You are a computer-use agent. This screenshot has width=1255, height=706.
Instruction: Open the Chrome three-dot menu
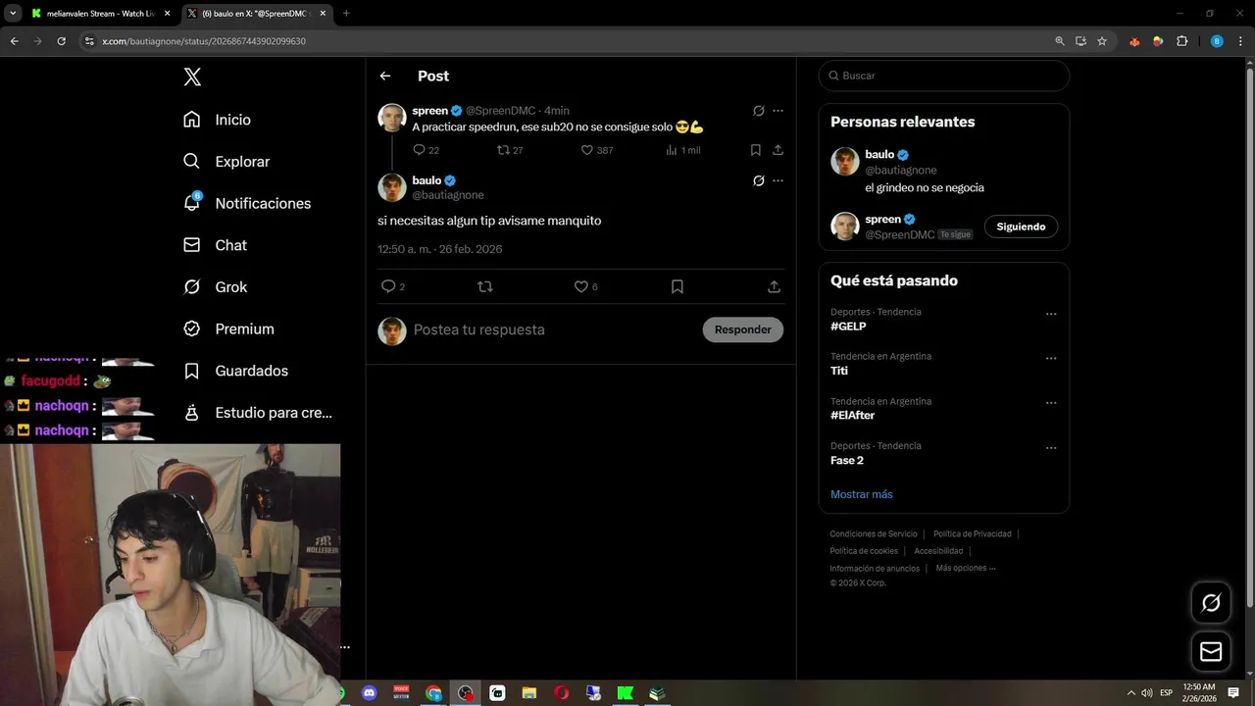coord(1241,41)
